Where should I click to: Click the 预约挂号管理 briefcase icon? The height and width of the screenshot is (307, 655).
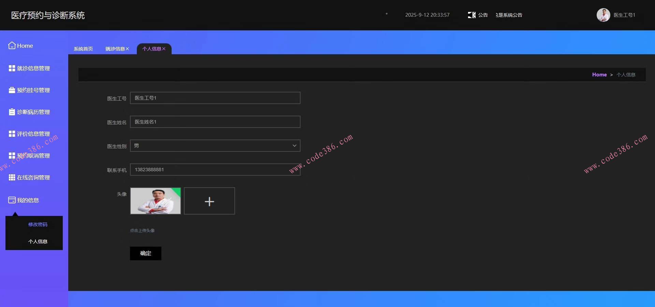click(12, 90)
